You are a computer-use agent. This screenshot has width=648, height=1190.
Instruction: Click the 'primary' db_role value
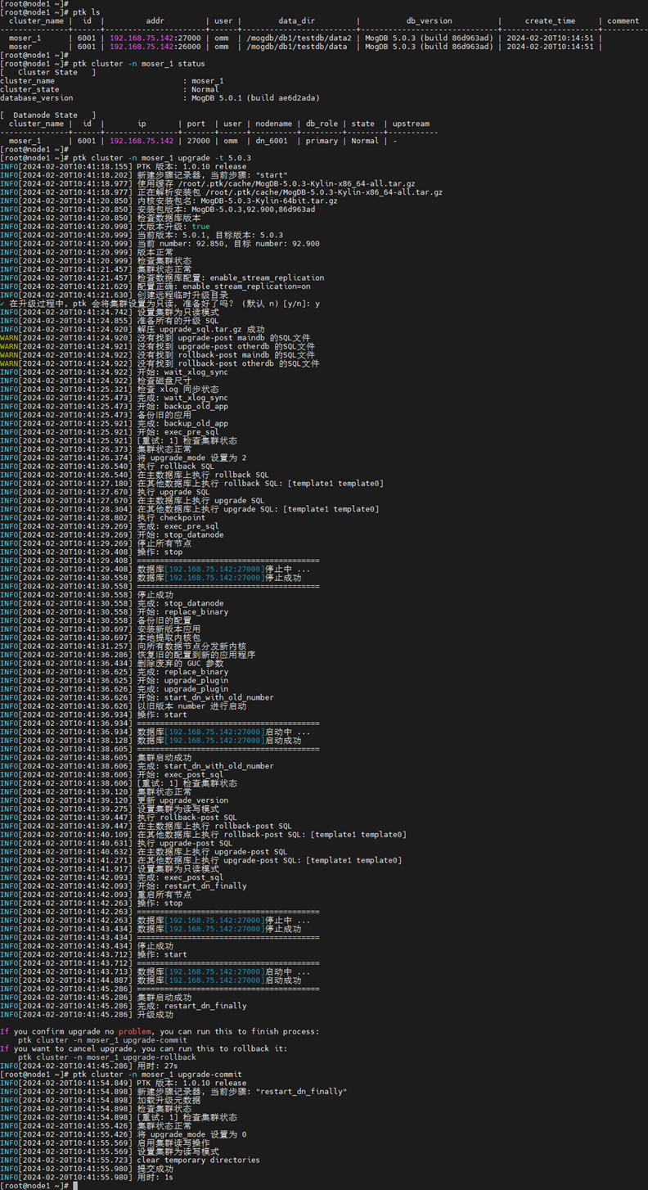click(322, 141)
